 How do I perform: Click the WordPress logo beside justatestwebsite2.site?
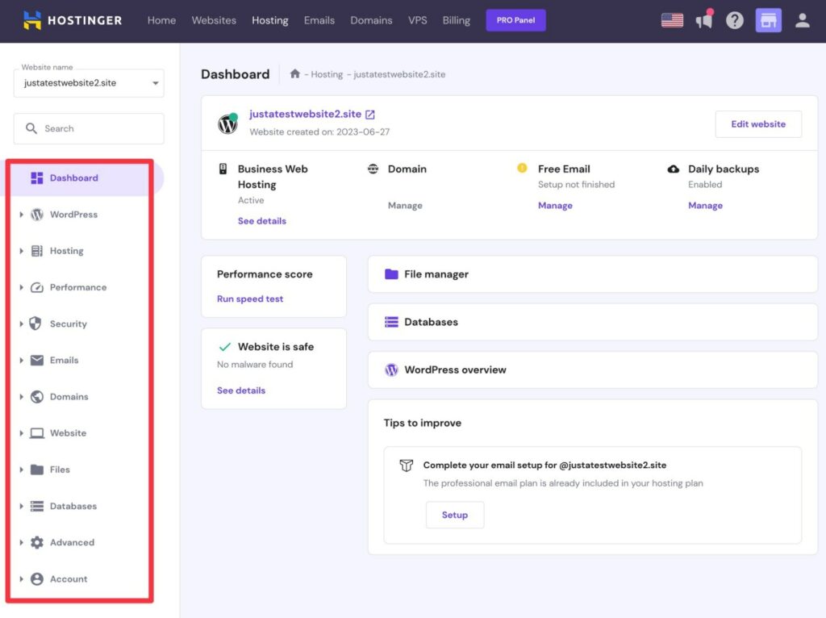[227, 123]
